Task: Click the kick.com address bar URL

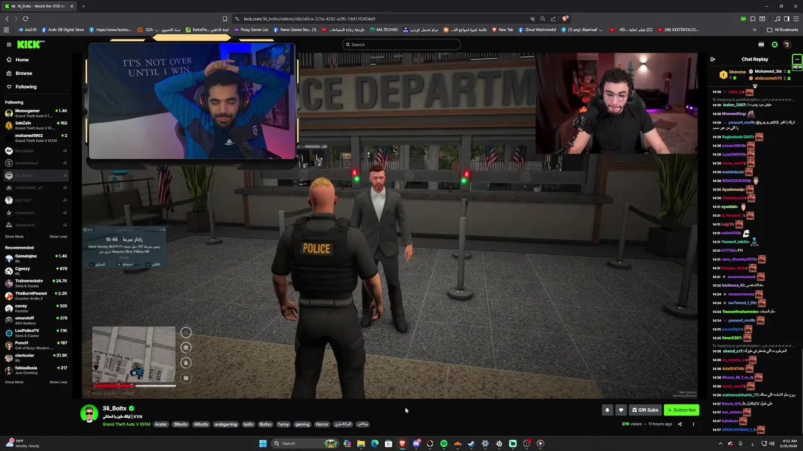Action: (309, 19)
